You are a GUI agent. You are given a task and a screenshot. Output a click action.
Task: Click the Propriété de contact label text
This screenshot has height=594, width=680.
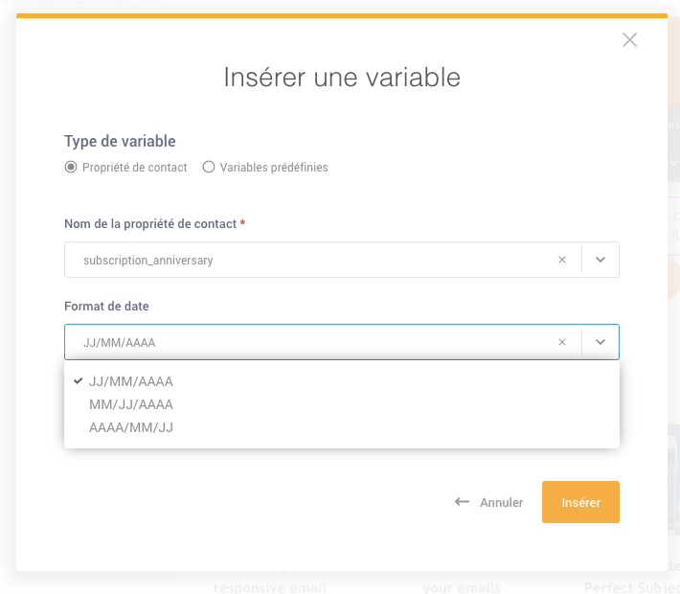pos(134,168)
